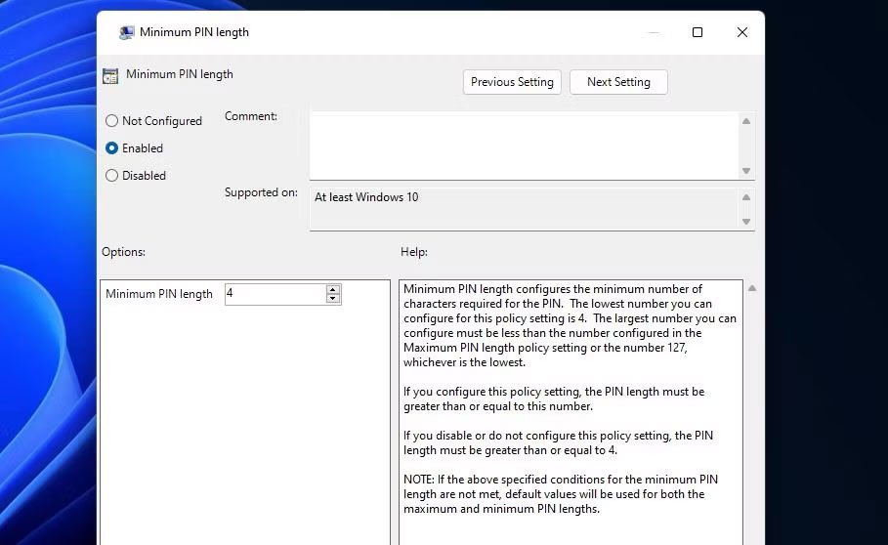Image resolution: width=888 pixels, height=545 pixels.
Task: Choose the Enabled radio button
Action: 112,148
